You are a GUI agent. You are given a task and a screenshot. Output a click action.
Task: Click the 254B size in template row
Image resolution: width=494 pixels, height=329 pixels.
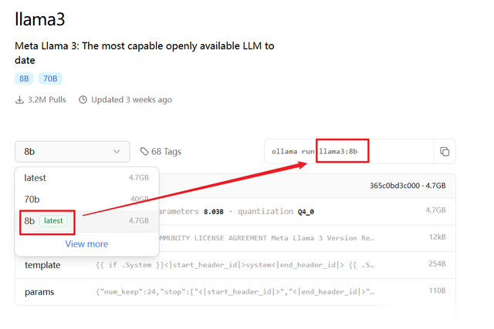pyautogui.click(x=437, y=264)
